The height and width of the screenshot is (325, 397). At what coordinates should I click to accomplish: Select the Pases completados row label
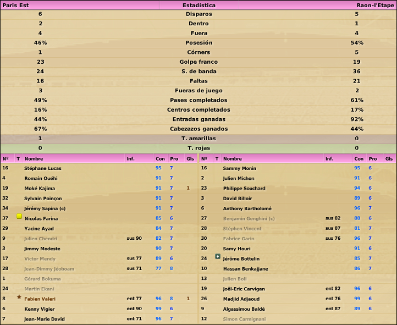(x=198, y=100)
